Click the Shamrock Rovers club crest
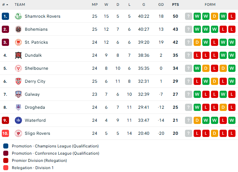The image size is (238, 172). click(18, 16)
